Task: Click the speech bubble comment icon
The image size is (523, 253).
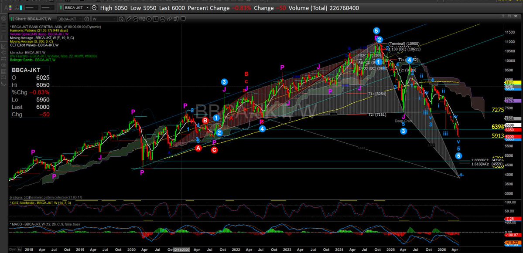Action: [x=183, y=19]
